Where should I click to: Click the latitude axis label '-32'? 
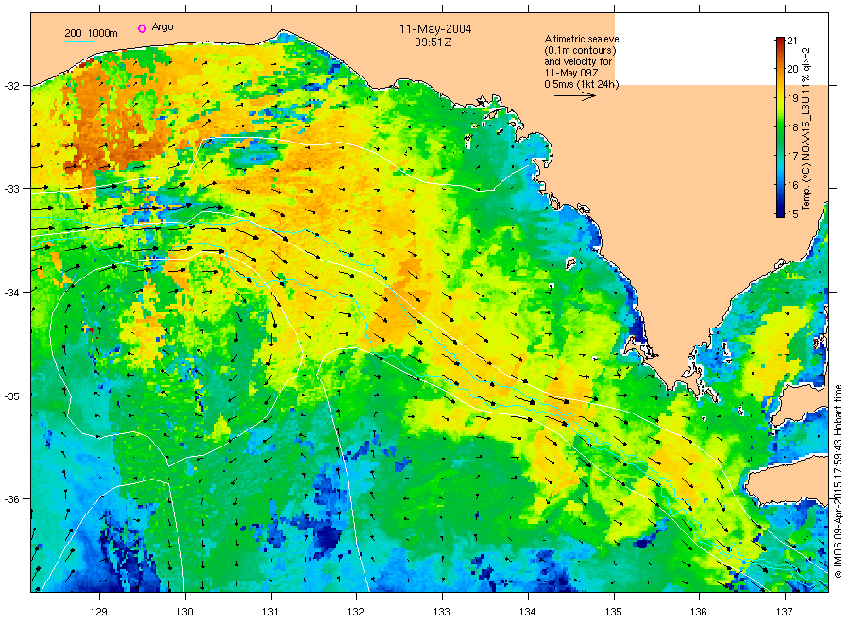(11, 86)
